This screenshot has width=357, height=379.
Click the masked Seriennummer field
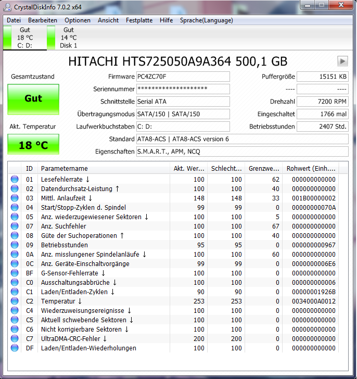tap(183, 89)
